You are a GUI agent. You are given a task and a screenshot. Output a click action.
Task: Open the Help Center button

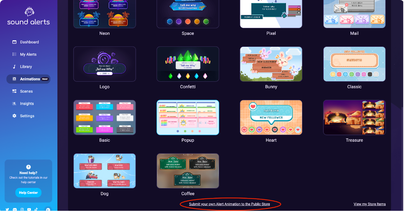28,193
